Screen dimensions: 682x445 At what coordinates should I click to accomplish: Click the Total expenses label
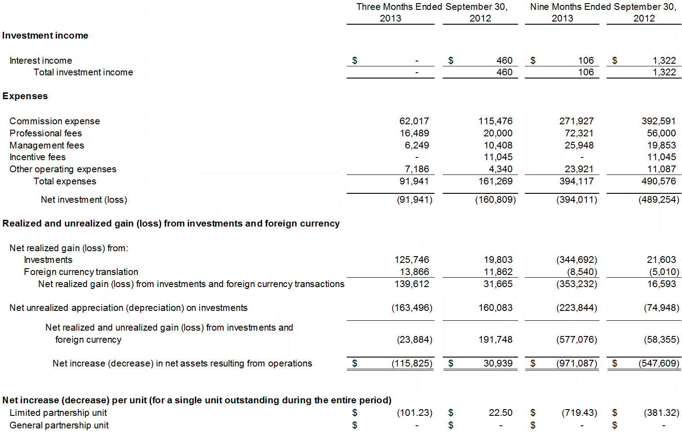click(65, 181)
